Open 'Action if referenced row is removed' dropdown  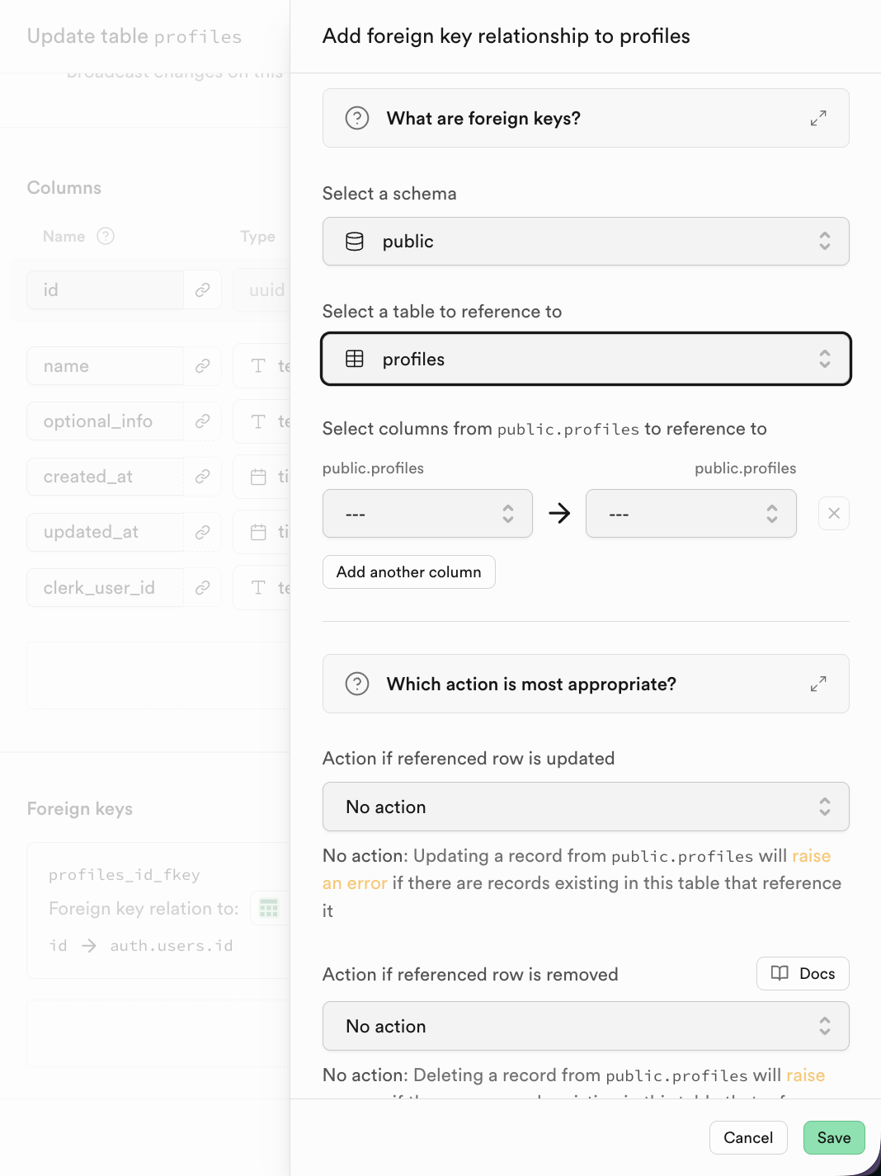tap(585, 1026)
